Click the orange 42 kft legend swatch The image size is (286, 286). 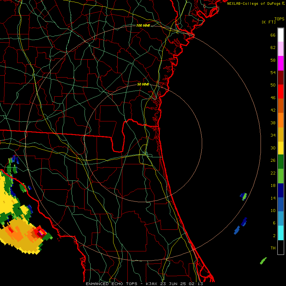tap(281, 120)
